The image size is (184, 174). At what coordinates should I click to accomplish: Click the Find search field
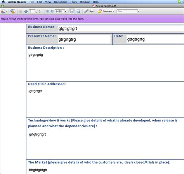(127, 11)
